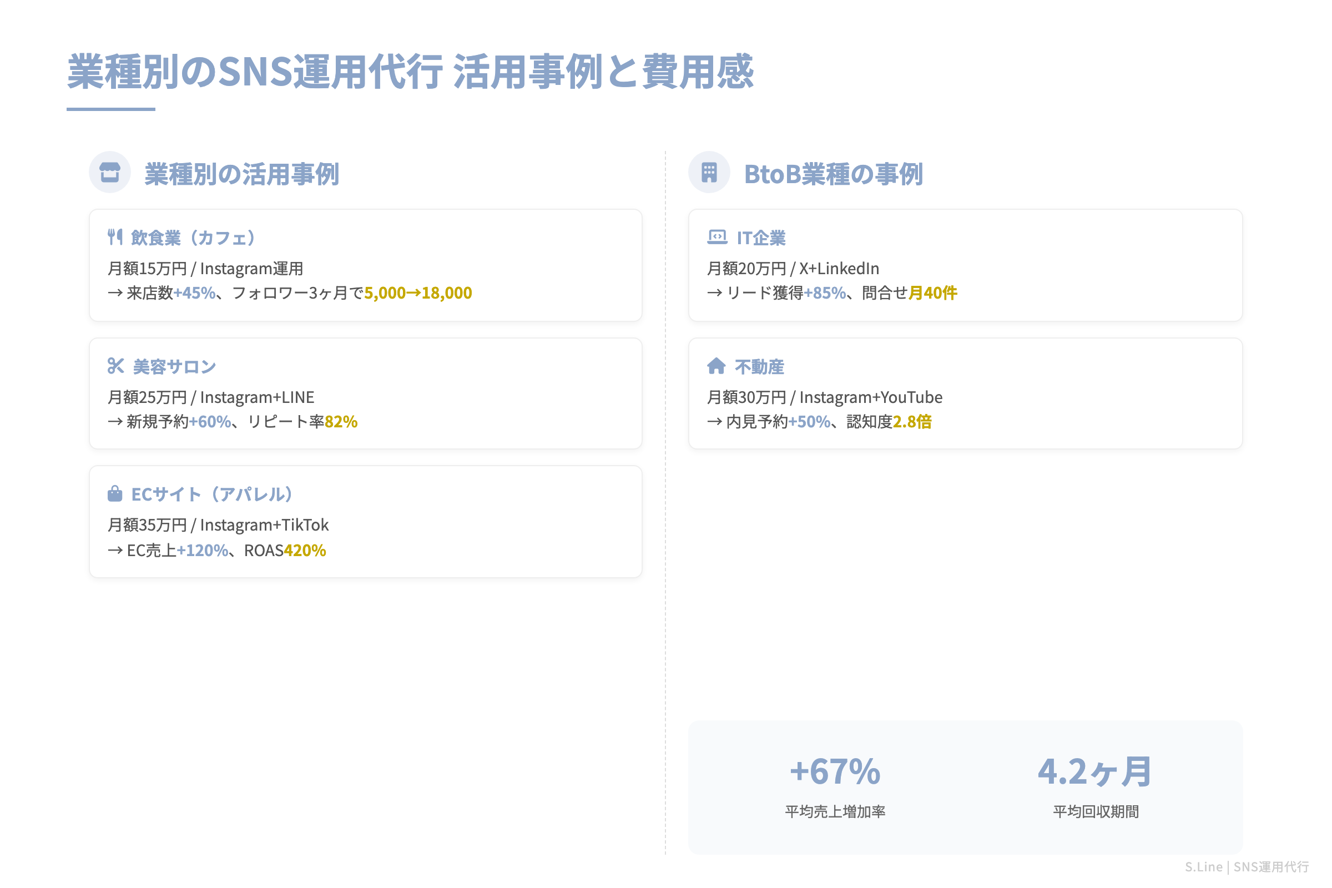
Task: Click the laptop icon beside IT企業
Action: click(717, 237)
